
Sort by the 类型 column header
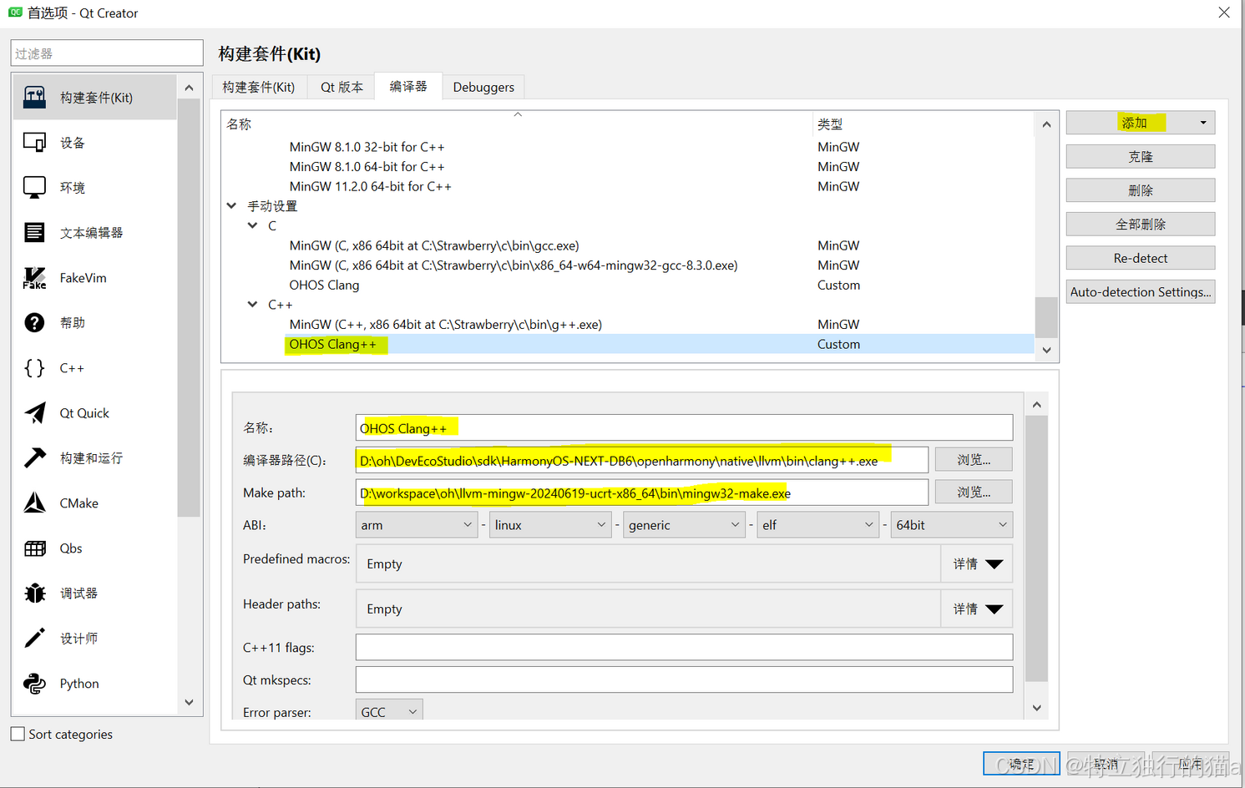923,124
